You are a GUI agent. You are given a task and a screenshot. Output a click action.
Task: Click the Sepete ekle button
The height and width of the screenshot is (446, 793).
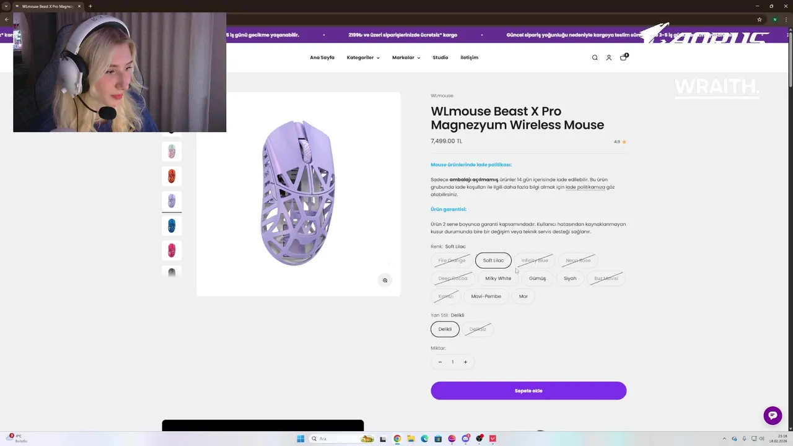[528, 391]
